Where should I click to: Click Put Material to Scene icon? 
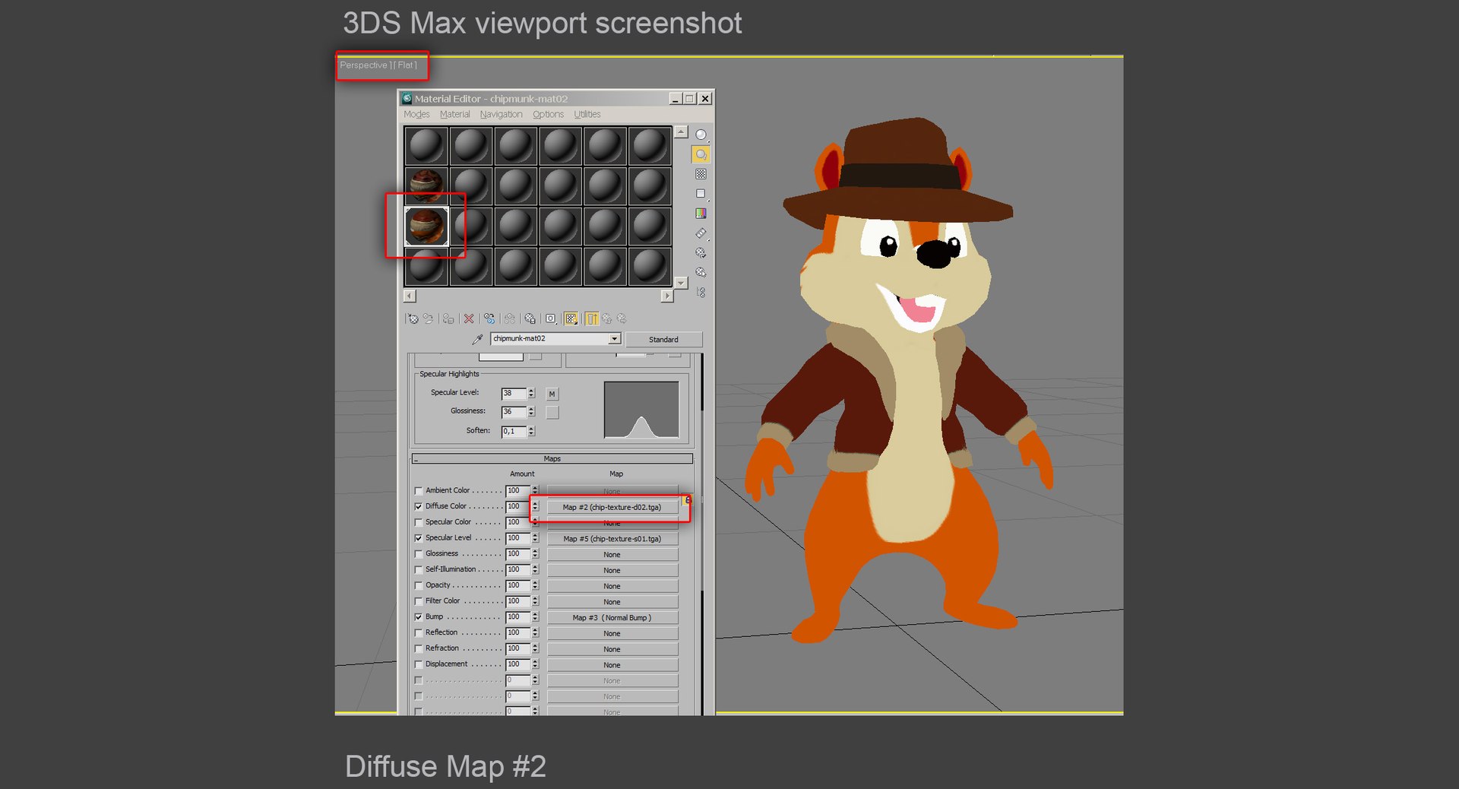429,319
